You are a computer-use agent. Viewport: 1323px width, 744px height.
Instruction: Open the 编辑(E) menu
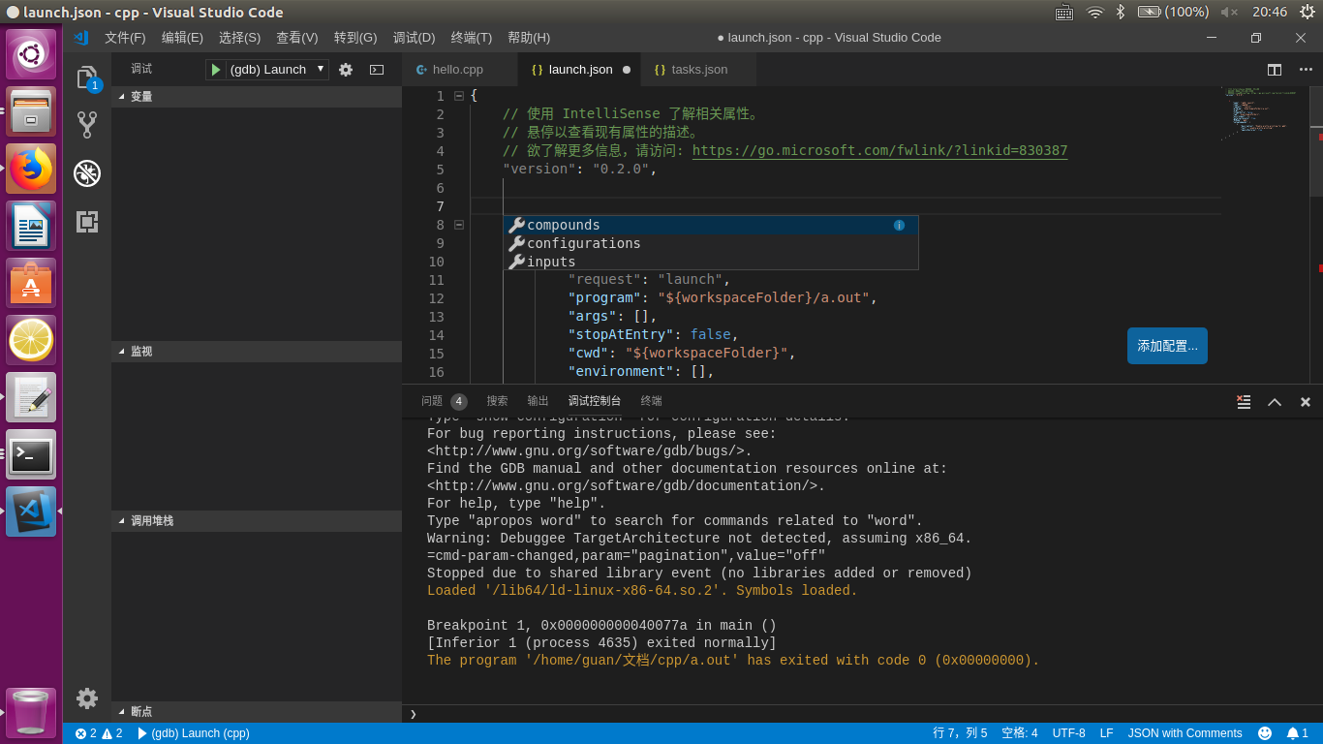pyautogui.click(x=182, y=38)
